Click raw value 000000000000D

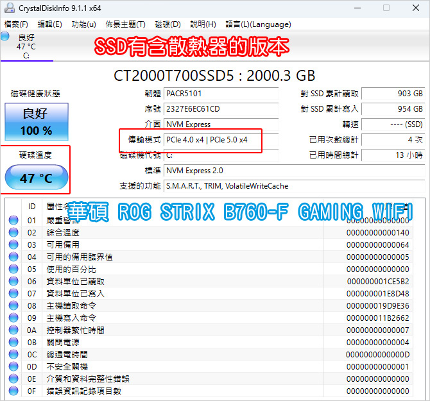(378, 355)
